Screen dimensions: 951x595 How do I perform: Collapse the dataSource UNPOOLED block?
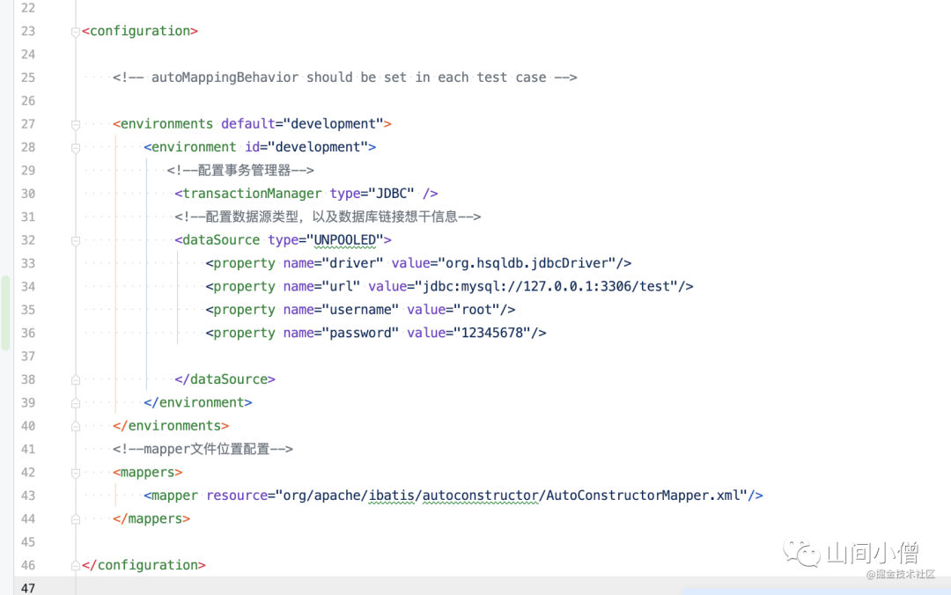point(75,241)
